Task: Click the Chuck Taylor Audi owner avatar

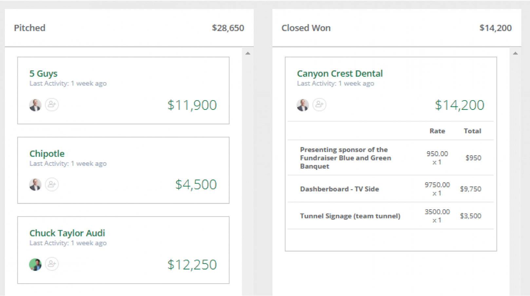Action: tap(35, 265)
